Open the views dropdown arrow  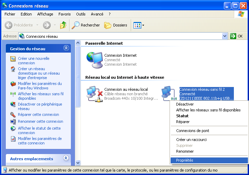point(143,25)
